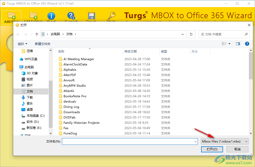Click 此电脑 in the address bar
The width and height of the screenshot is (255, 167).
pyautogui.click(x=55, y=34)
